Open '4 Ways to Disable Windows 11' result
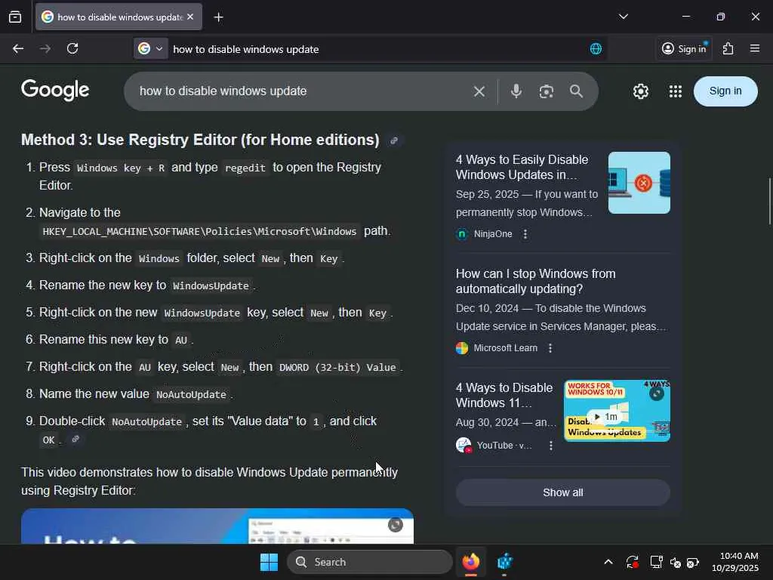The width and height of the screenshot is (773, 580). click(504, 395)
